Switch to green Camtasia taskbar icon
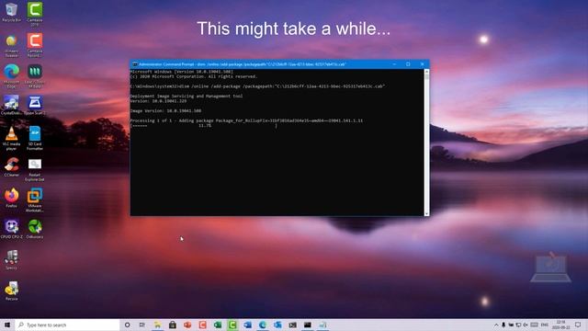Image resolution: width=588 pixels, height=331 pixels. point(232,325)
